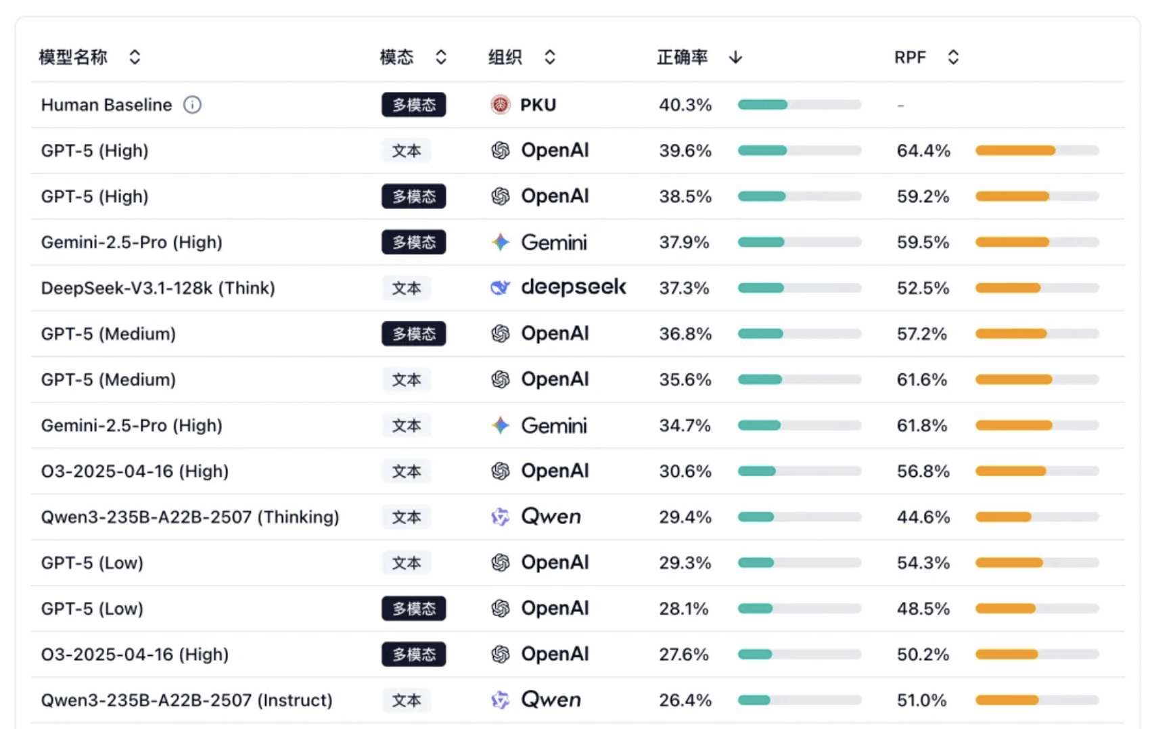This screenshot has width=1150, height=729.
Task: Click the Qwen logo in Thinking row
Action: pyautogui.click(x=501, y=517)
